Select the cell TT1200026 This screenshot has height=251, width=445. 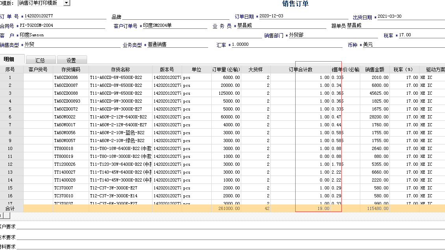point(71,164)
